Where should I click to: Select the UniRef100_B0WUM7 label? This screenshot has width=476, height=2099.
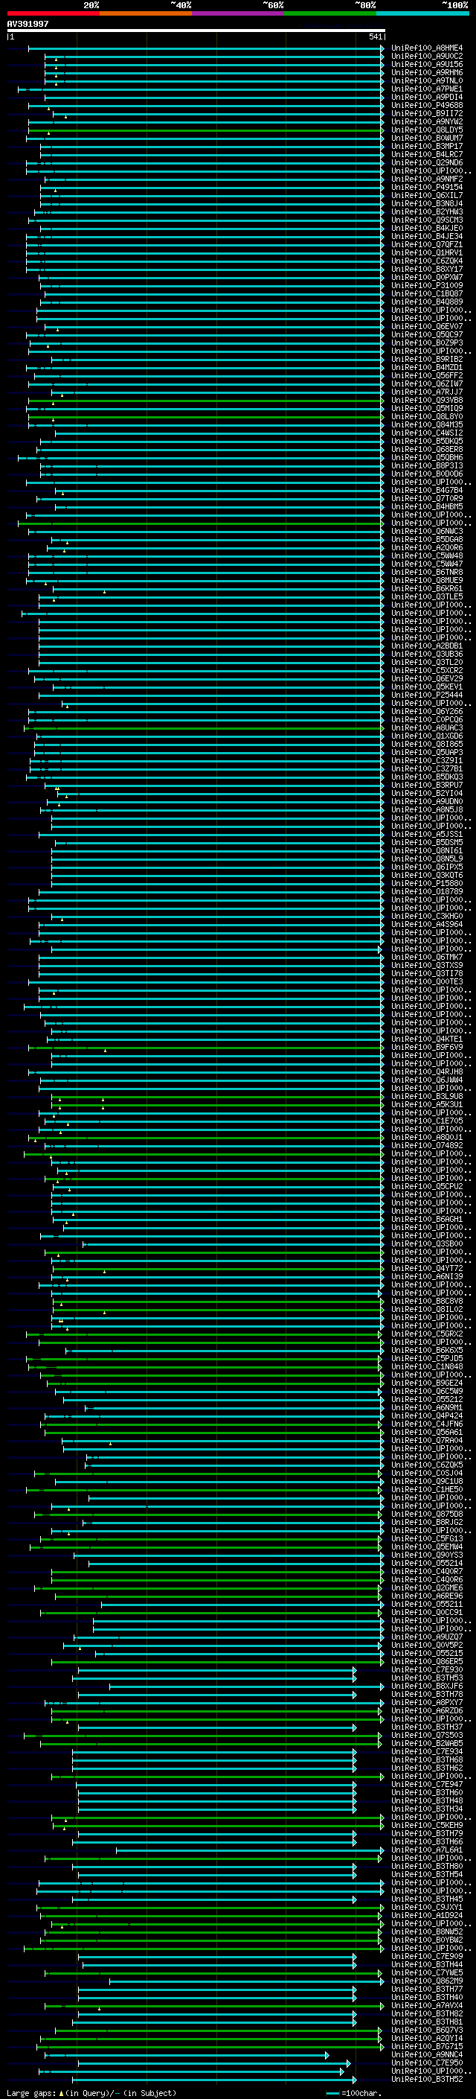click(427, 138)
